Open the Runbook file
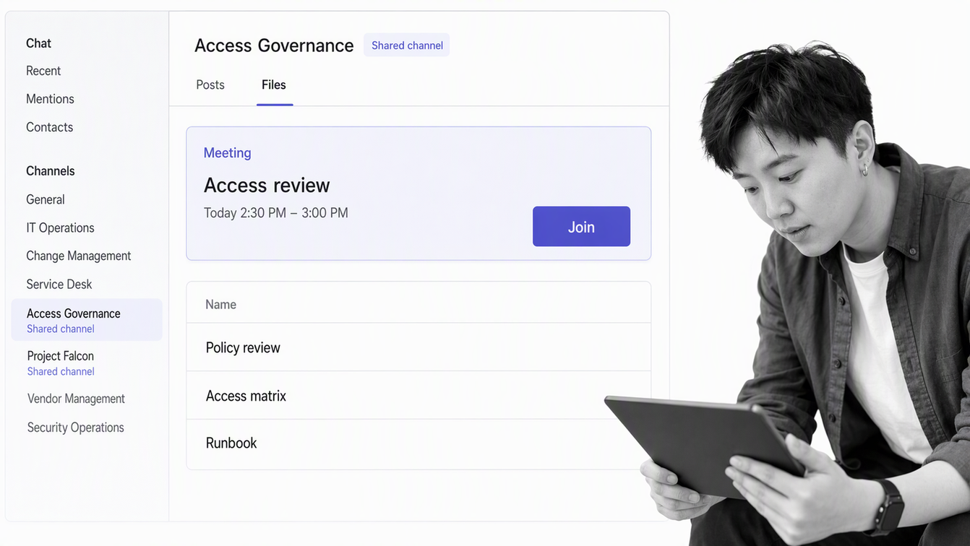This screenshot has height=546, width=970. [x=419, y=443]
